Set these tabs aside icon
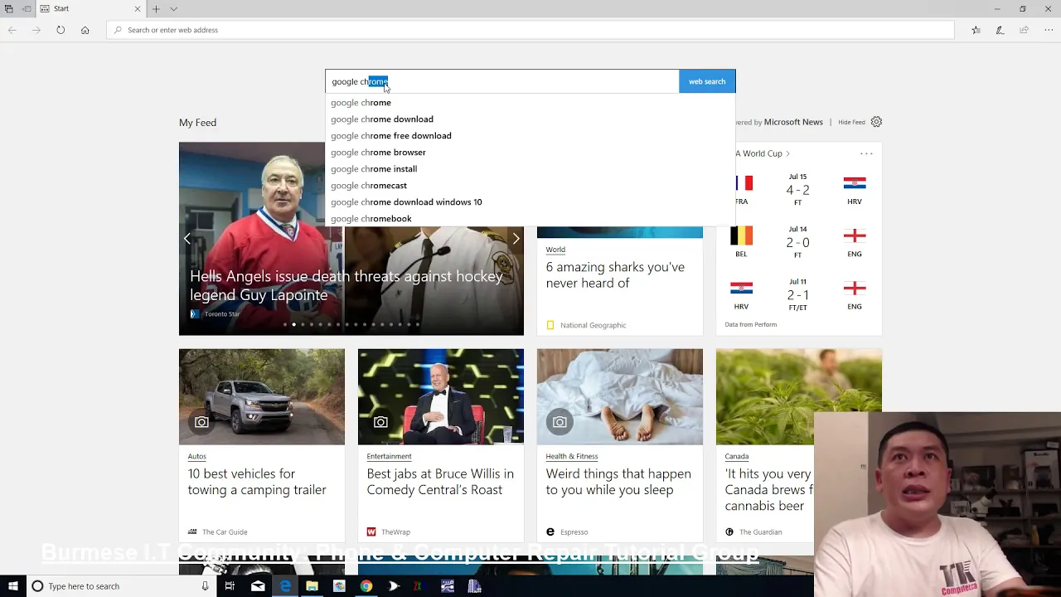Viewport: 1061px width, 597px height. point(27,9)
